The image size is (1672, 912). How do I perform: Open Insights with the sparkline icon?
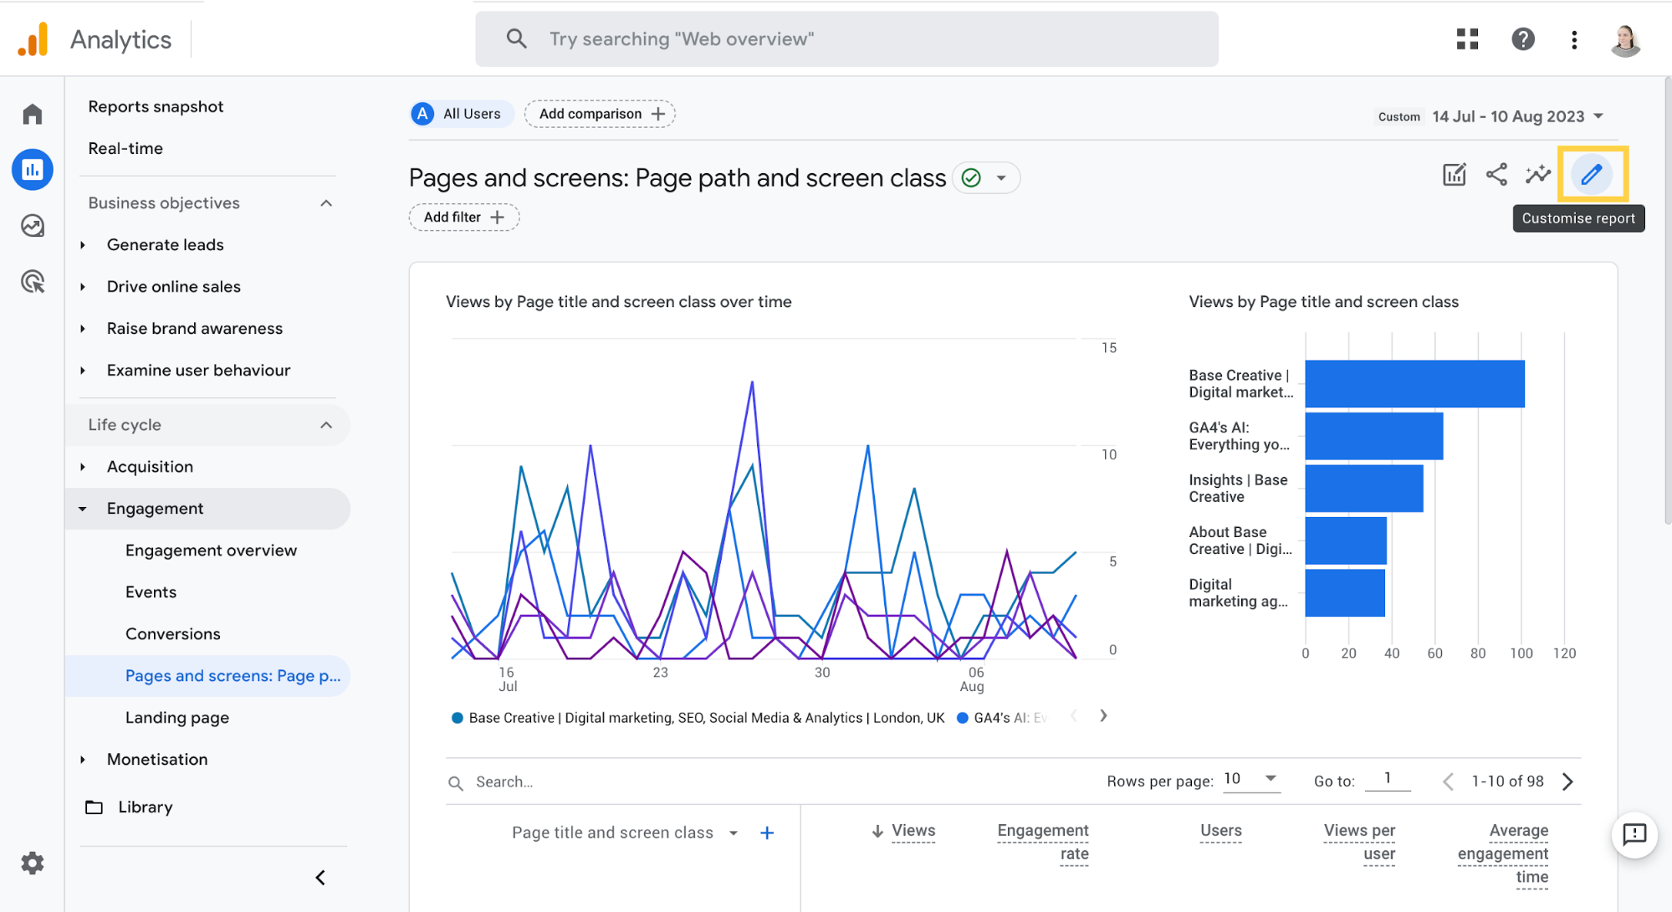coord(1537,174)
